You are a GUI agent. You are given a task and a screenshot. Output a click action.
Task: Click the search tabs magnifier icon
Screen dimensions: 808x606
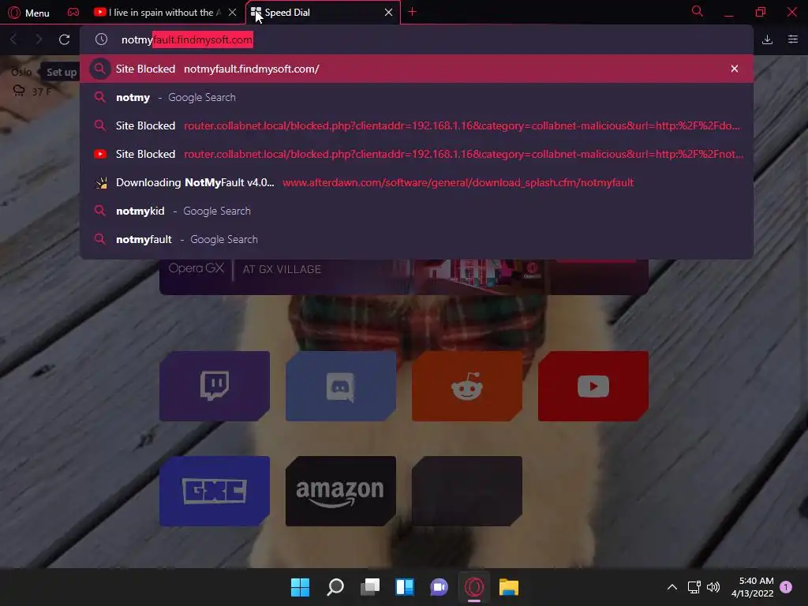point(698,11)
